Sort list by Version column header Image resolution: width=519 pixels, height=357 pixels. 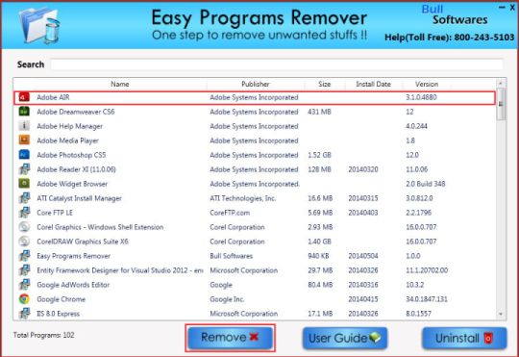tap(427, 84)
